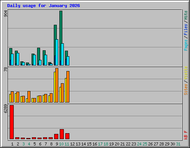Click day label 20 on the x-axis
190x148 pixels.
(117, 144)
